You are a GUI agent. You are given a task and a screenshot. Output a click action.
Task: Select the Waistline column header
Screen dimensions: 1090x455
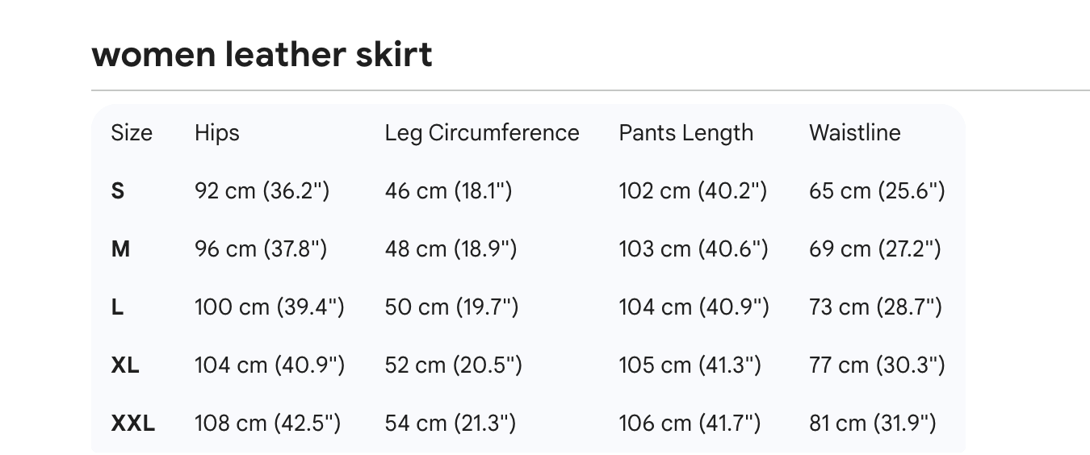click(854, 132)
